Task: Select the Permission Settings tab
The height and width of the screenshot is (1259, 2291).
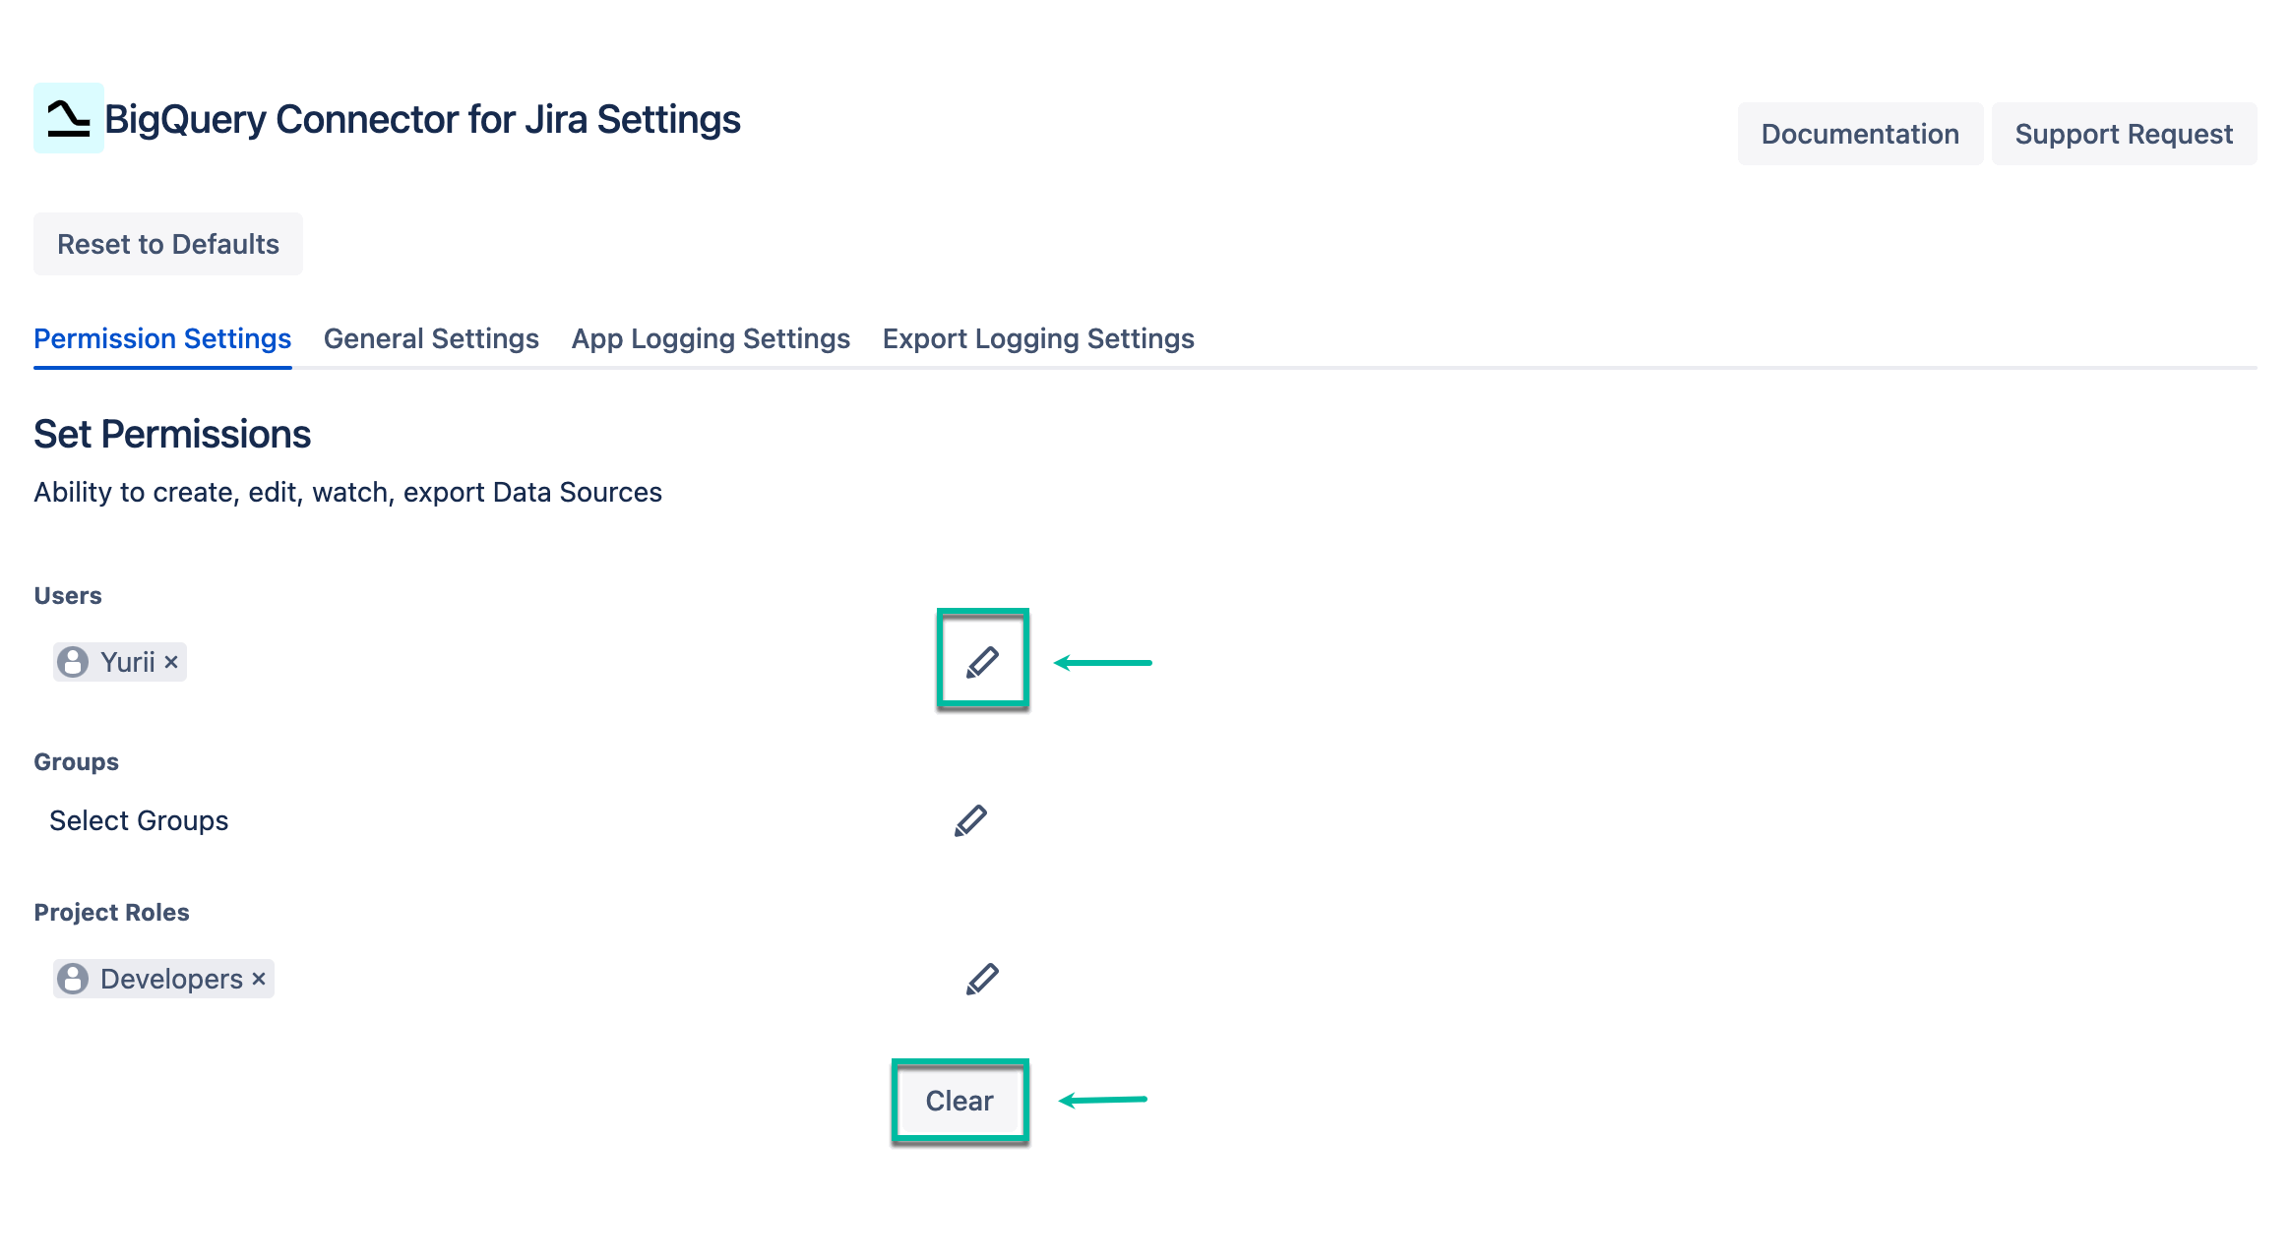Action: tap(161, 338)
